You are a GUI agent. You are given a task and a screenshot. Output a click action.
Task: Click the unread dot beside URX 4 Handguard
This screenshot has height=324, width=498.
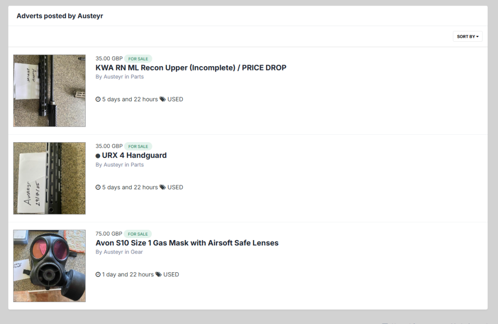[98, 156]
